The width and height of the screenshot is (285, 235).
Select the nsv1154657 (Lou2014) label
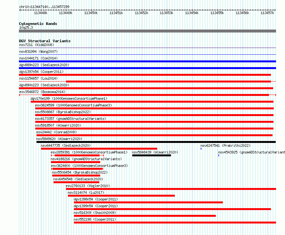point(38,78)
